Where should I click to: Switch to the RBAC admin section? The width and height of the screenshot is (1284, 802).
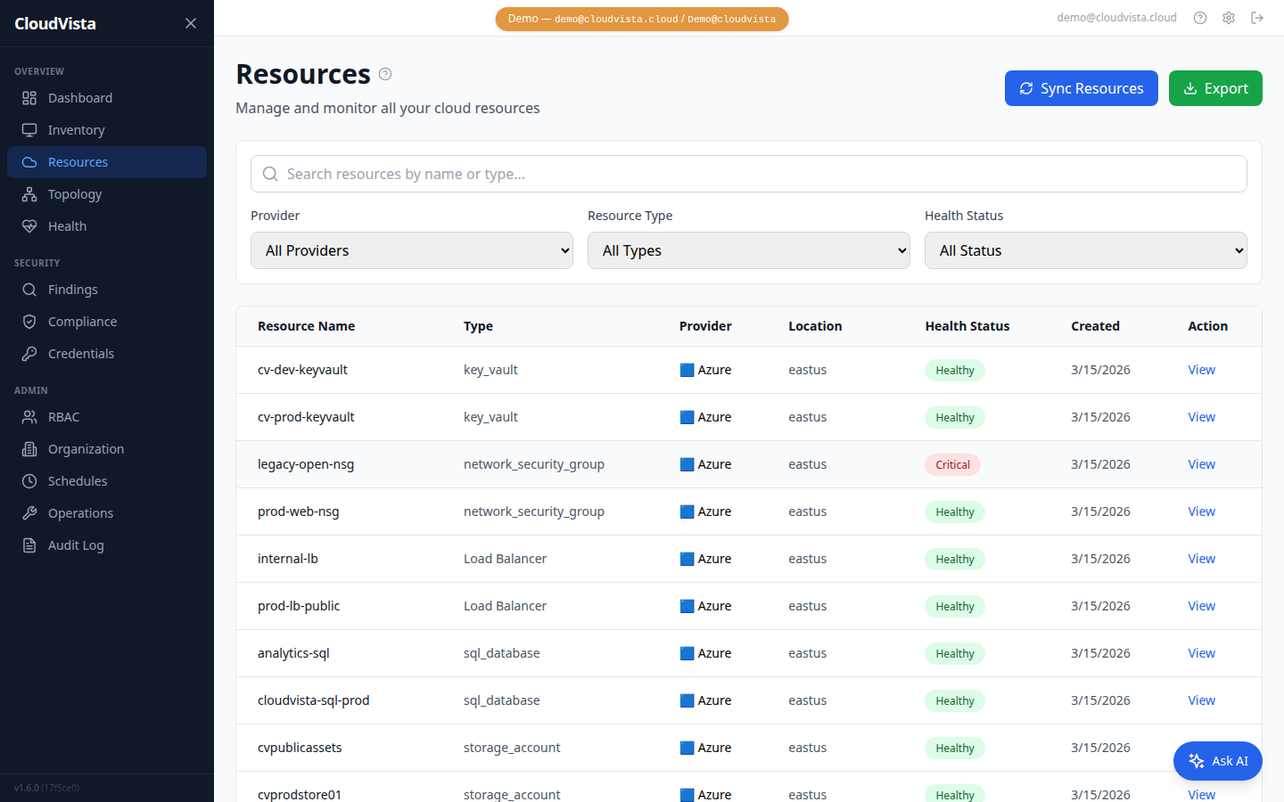pyautogui.click(x=30, y=416)
